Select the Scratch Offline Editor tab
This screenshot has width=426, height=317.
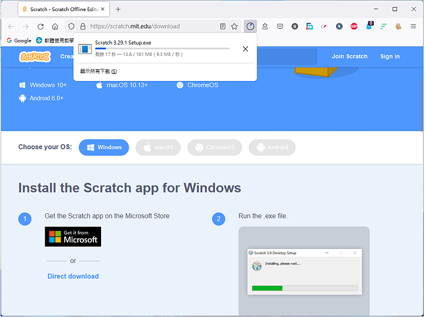point(64,9)
